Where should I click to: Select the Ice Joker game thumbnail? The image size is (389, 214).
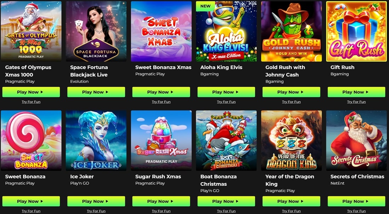tap(96, 141)
